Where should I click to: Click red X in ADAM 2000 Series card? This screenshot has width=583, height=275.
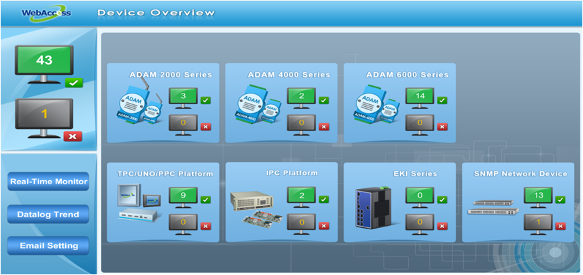[x=206, y=127]
